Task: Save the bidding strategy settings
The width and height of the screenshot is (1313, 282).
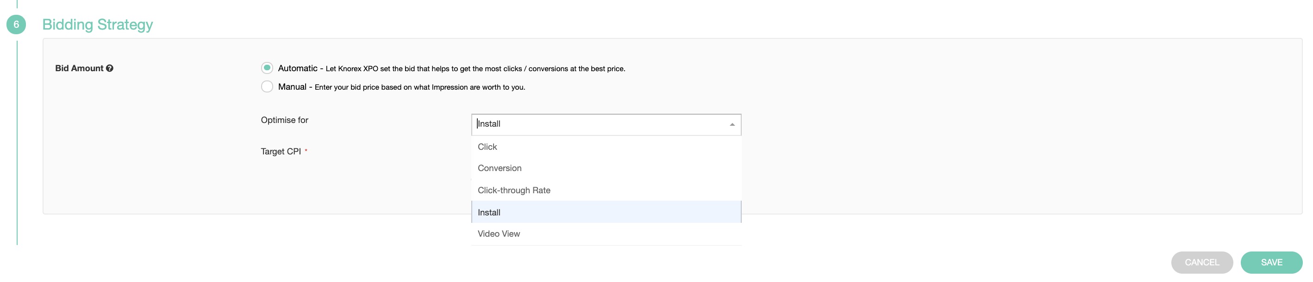Action: [1271, 262]
